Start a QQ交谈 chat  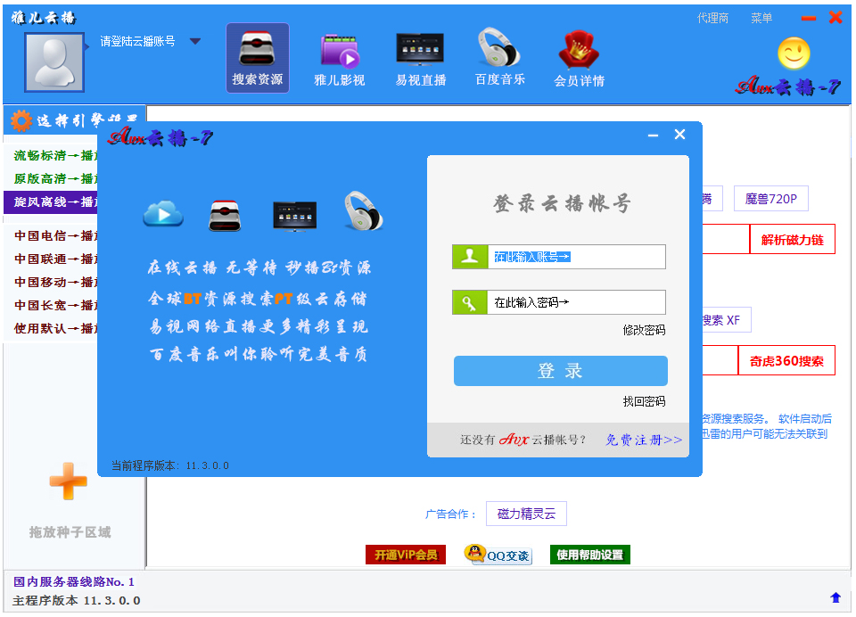click(x=497, y=555)
